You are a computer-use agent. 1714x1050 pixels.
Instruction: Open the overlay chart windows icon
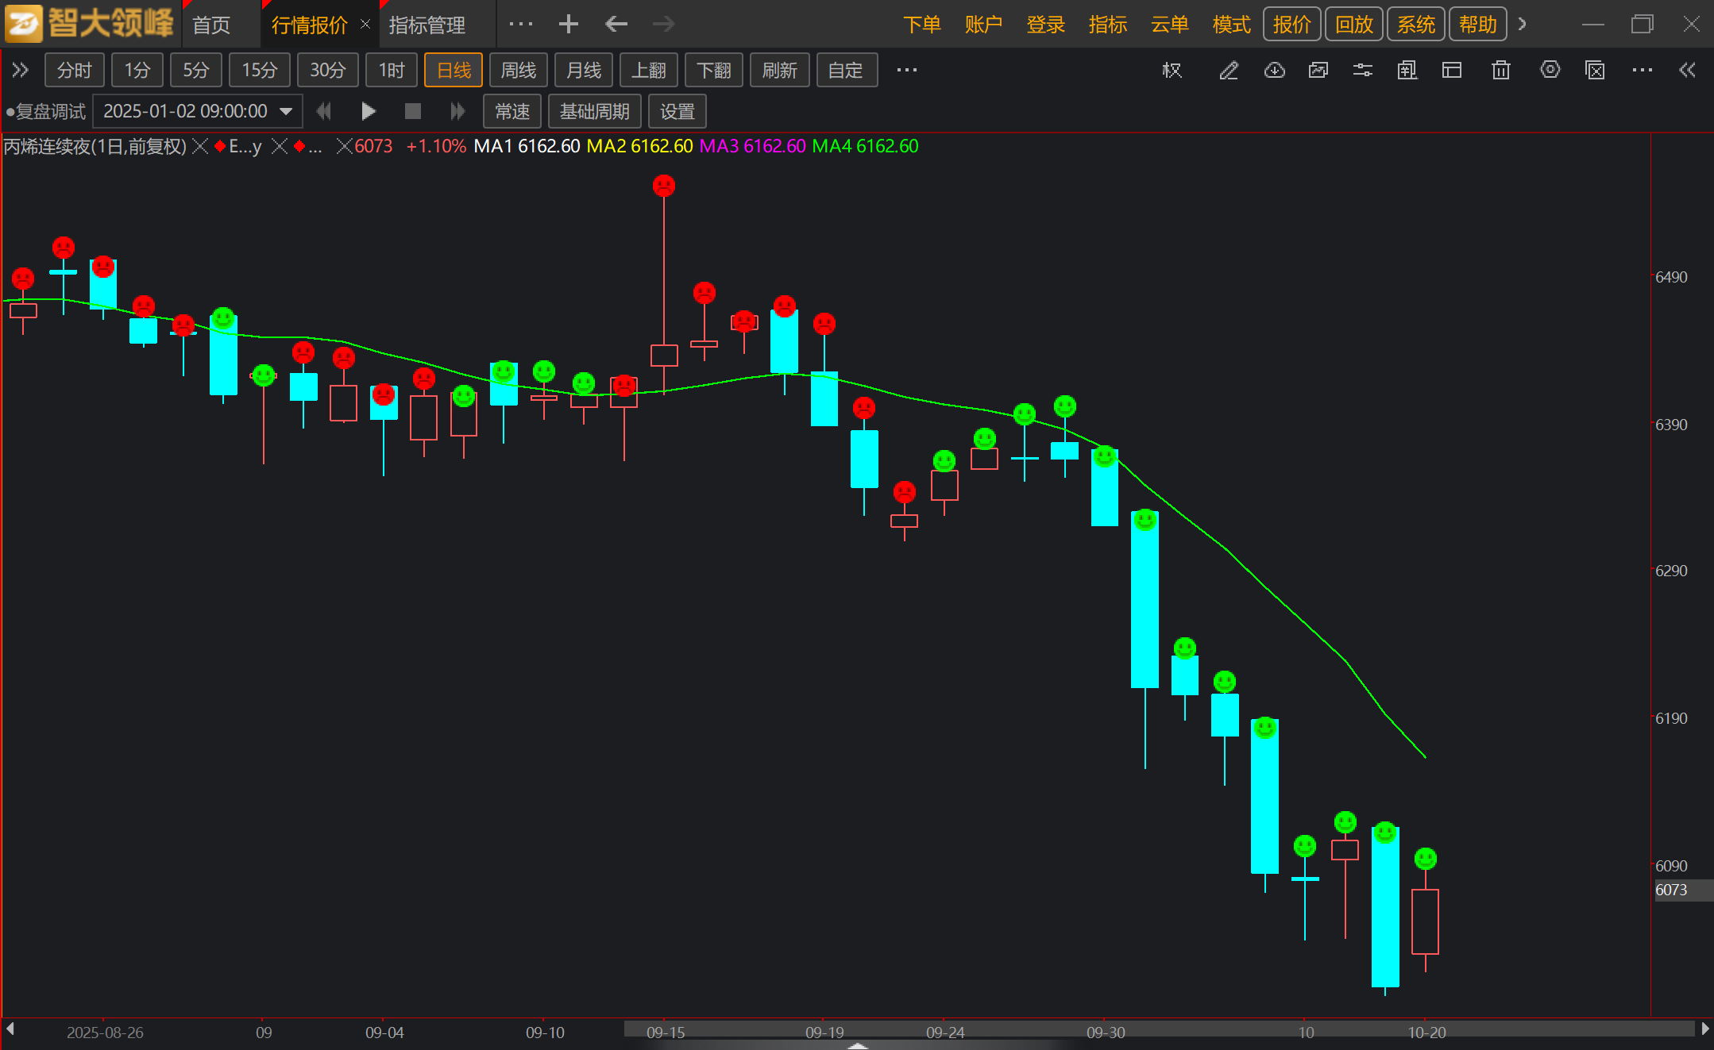[x=1318, y=71]
